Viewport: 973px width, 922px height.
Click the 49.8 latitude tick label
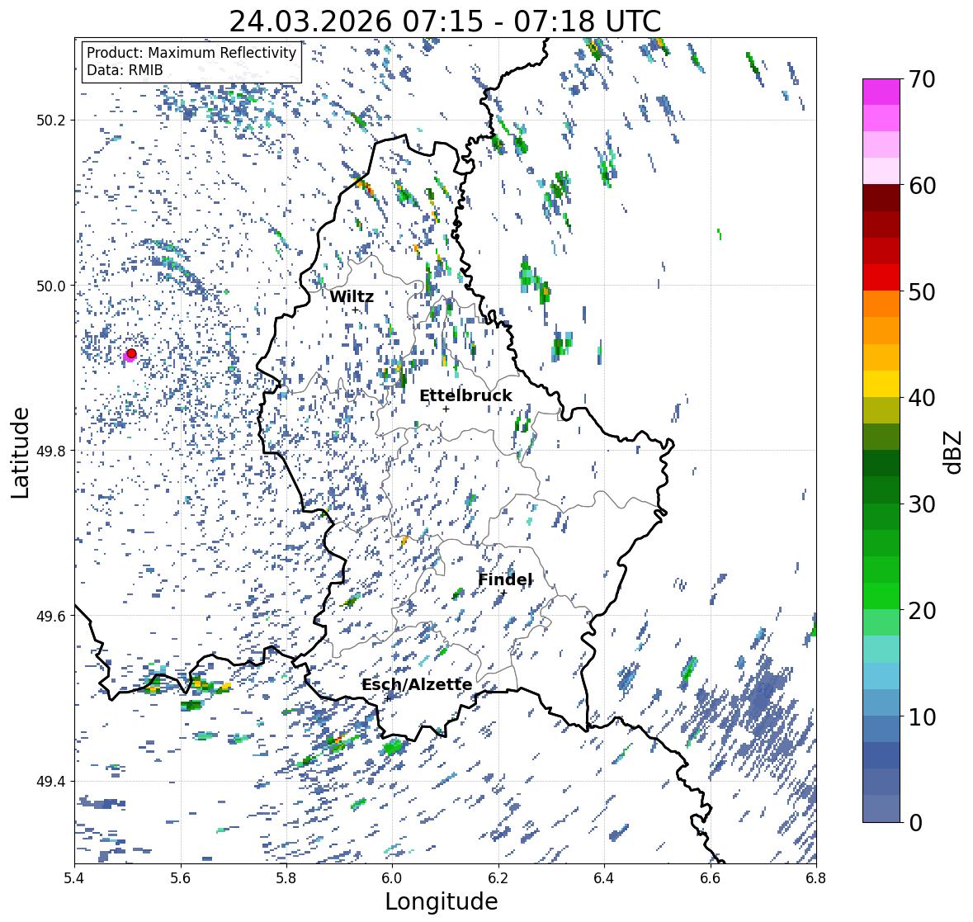click(x=51, y=451)
